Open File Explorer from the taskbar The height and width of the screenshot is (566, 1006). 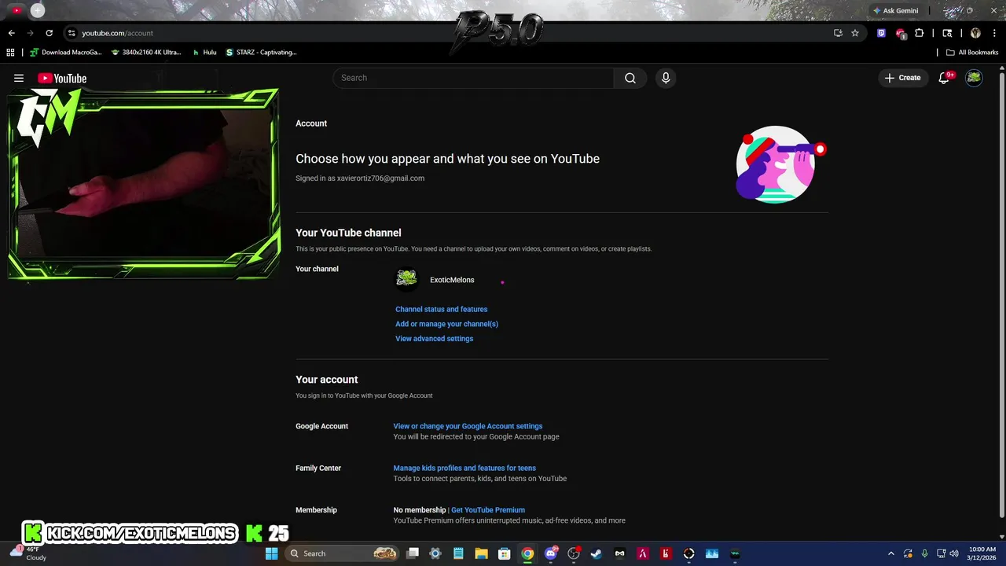tap(481, 553)
